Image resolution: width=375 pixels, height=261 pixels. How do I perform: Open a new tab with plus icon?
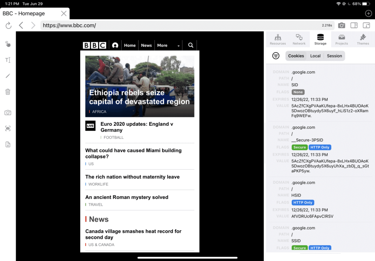(368, 14)
